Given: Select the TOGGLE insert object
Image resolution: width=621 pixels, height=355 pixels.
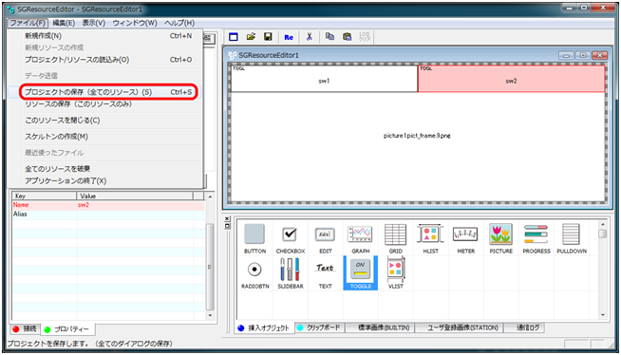Looking at the screenshot, I should point(361,273).
